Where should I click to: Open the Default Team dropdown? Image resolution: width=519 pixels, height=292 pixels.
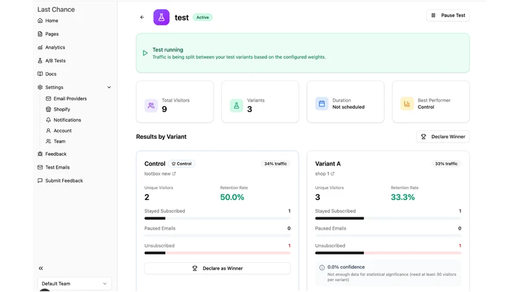pos(75,284)
